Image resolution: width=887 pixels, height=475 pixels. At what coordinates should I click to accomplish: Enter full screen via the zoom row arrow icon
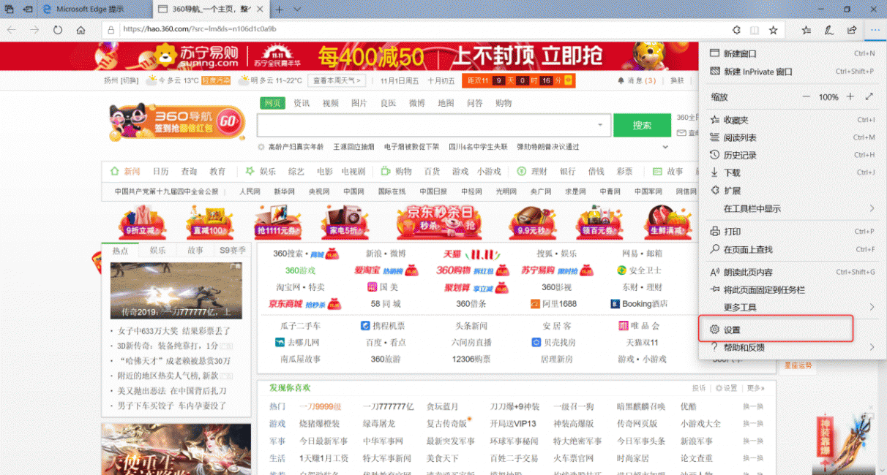pyautogui.click(x=869, y=97)
